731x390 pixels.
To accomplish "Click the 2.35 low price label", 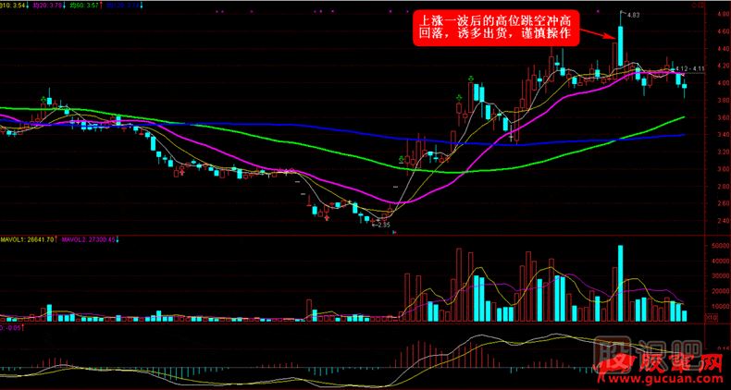I will (x=381, y=224).
